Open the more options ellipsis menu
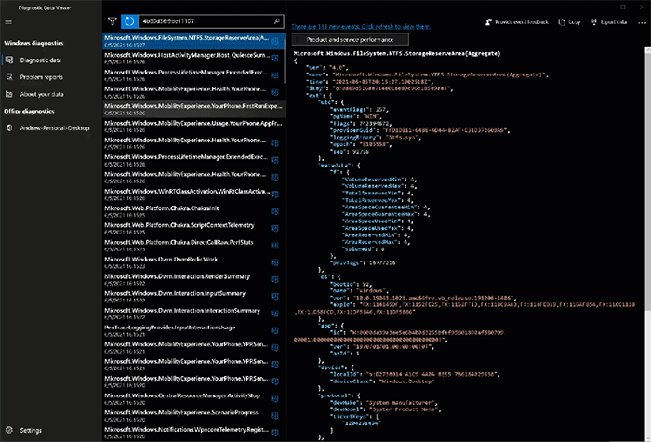This screenshot has width=651, height=442. 642,22
